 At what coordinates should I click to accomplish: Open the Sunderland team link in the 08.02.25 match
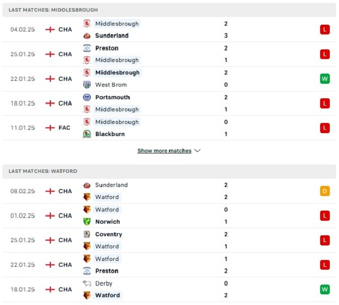click(111, 185)
